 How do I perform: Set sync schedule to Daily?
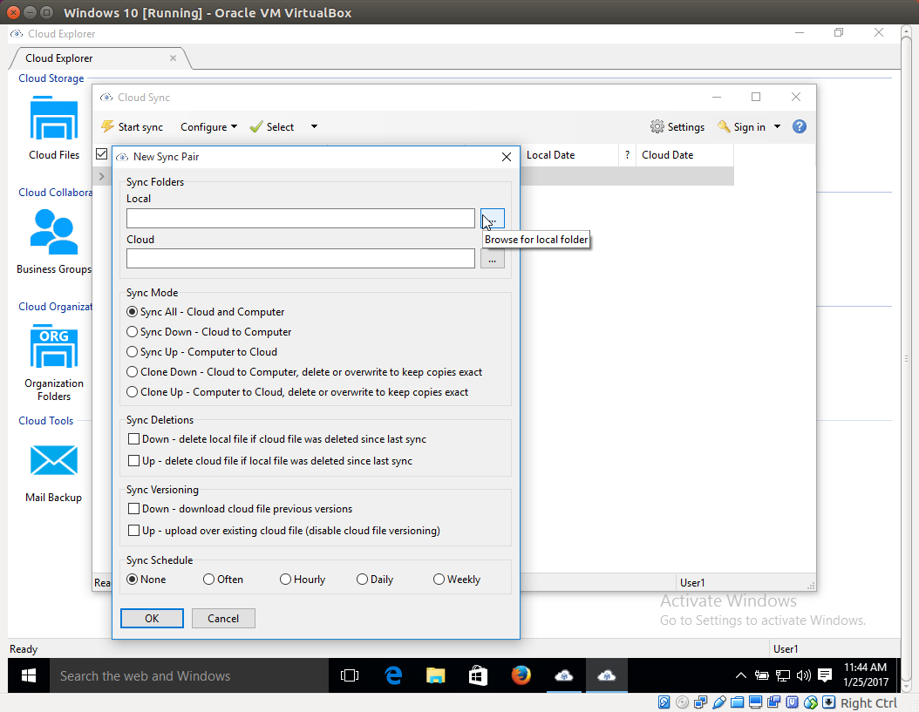pos(362,579)
